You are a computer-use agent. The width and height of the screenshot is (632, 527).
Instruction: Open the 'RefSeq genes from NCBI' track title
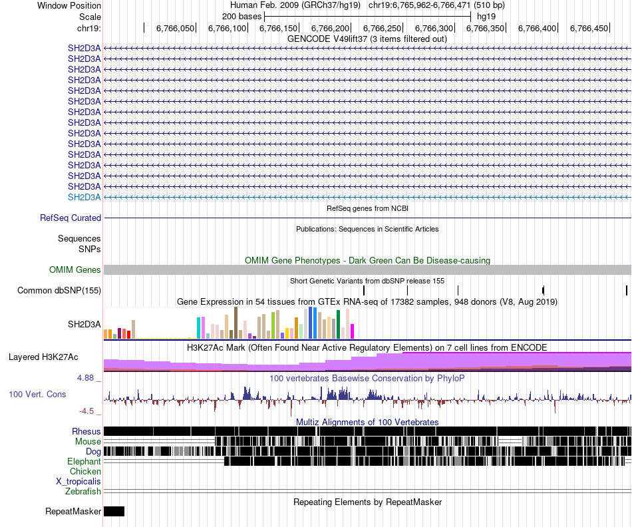[x=367, y=208]
